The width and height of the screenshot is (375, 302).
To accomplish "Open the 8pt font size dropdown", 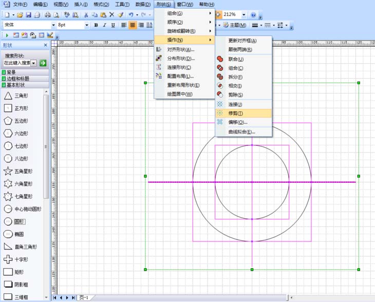I will click(x=86, y=25).
